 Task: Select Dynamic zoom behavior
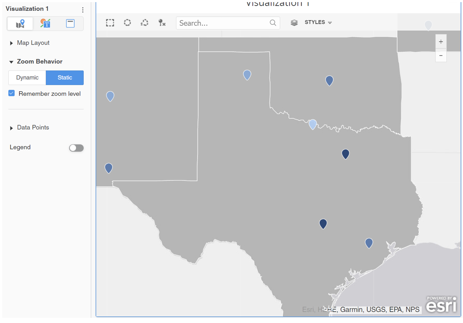[27, 77]
